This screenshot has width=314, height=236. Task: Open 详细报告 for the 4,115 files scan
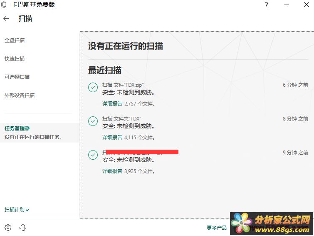[x=112, y=137]
